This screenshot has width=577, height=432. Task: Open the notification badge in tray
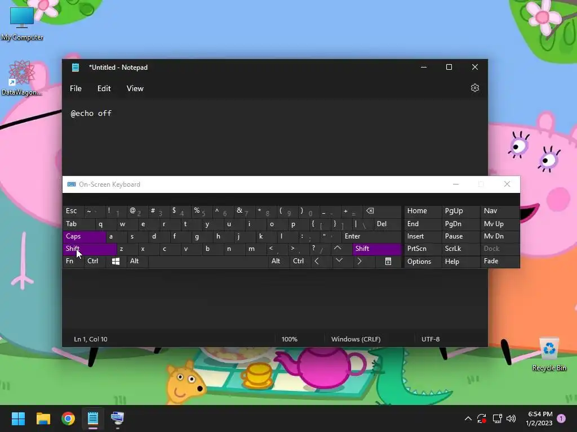pos(561,418)
